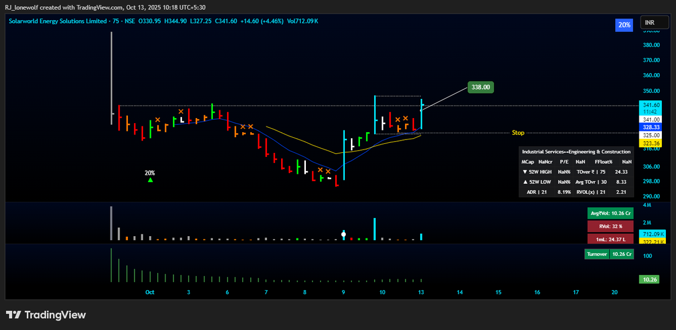Click the 8.19% ADR value
This screenshot has height=330, width=676.
[x=564, y=192]
